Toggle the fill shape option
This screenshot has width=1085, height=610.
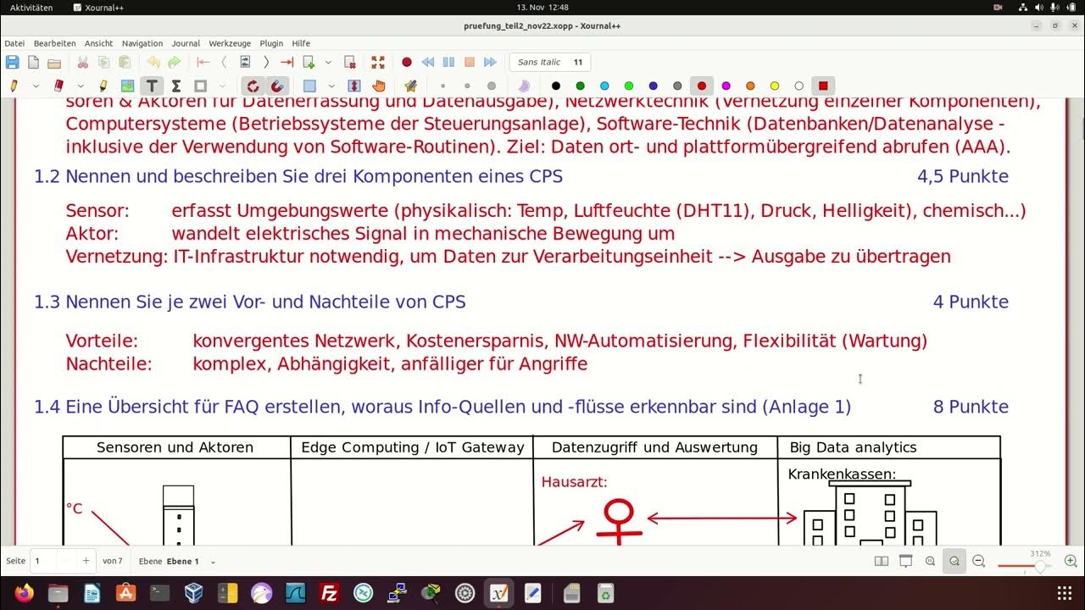(x=524, y=86)
